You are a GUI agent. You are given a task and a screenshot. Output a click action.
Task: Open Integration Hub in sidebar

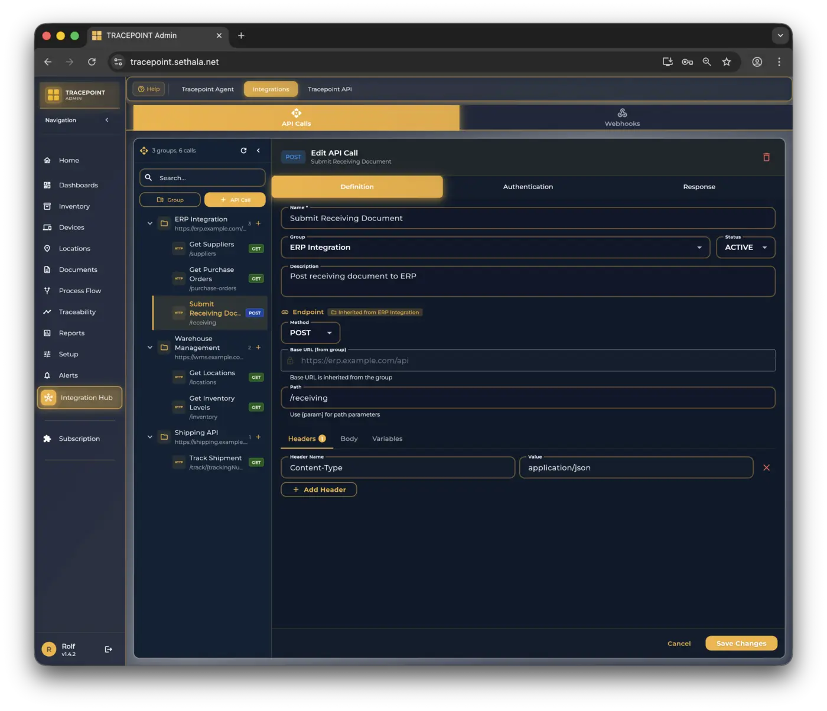pos(80,398)
